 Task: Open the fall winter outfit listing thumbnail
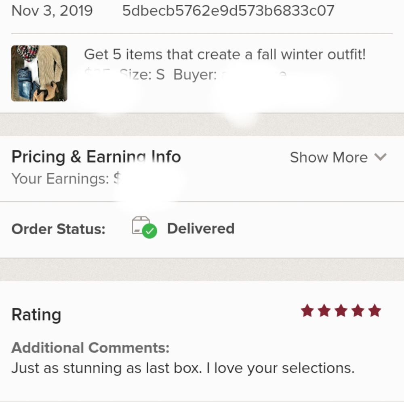tap(39, 73)
